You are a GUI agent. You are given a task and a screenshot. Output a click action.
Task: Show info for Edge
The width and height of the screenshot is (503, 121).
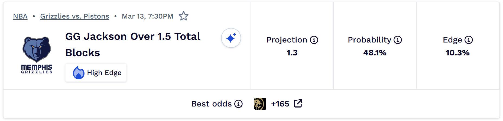tap(469, 40)
